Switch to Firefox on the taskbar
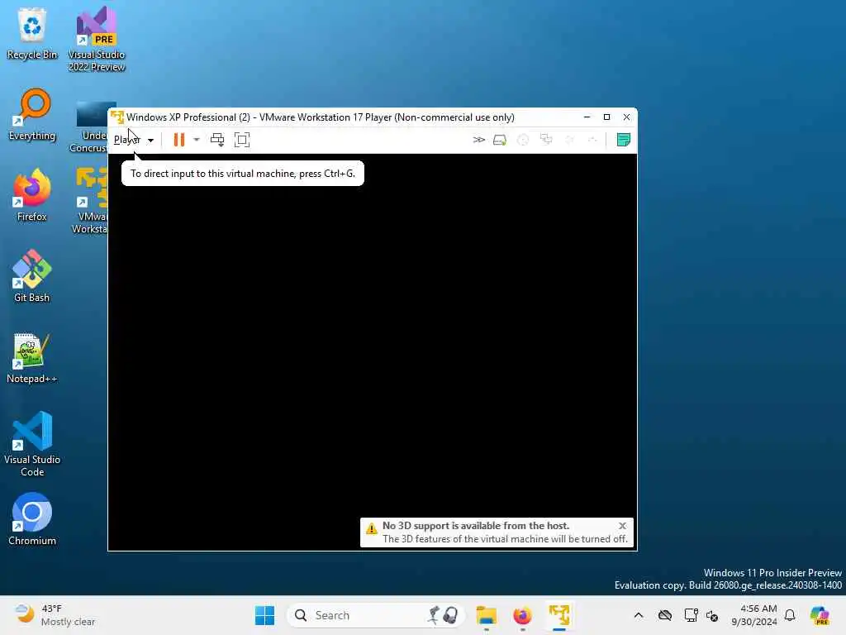The image size is (846, 635). (x=522, y=615)
